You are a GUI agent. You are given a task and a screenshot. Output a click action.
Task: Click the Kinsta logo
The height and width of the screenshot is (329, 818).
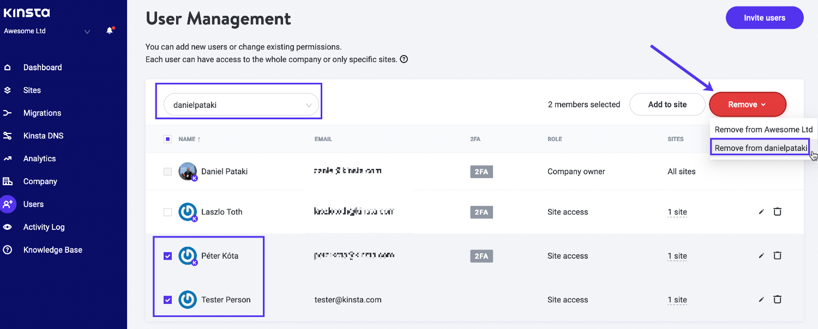pyautogui.click(x=27, y=13)
